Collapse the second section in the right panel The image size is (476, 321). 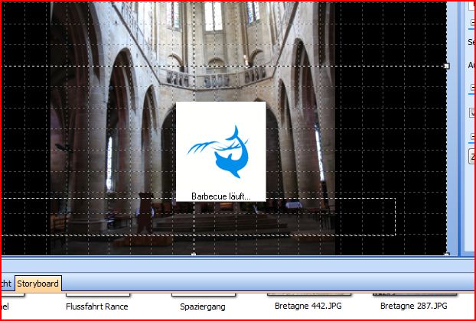(x=471, y=87)
